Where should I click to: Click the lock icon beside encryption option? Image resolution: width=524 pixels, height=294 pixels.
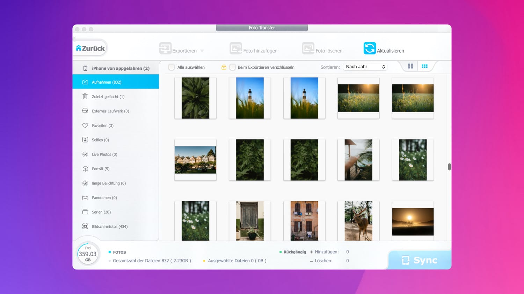coord(224,67)
